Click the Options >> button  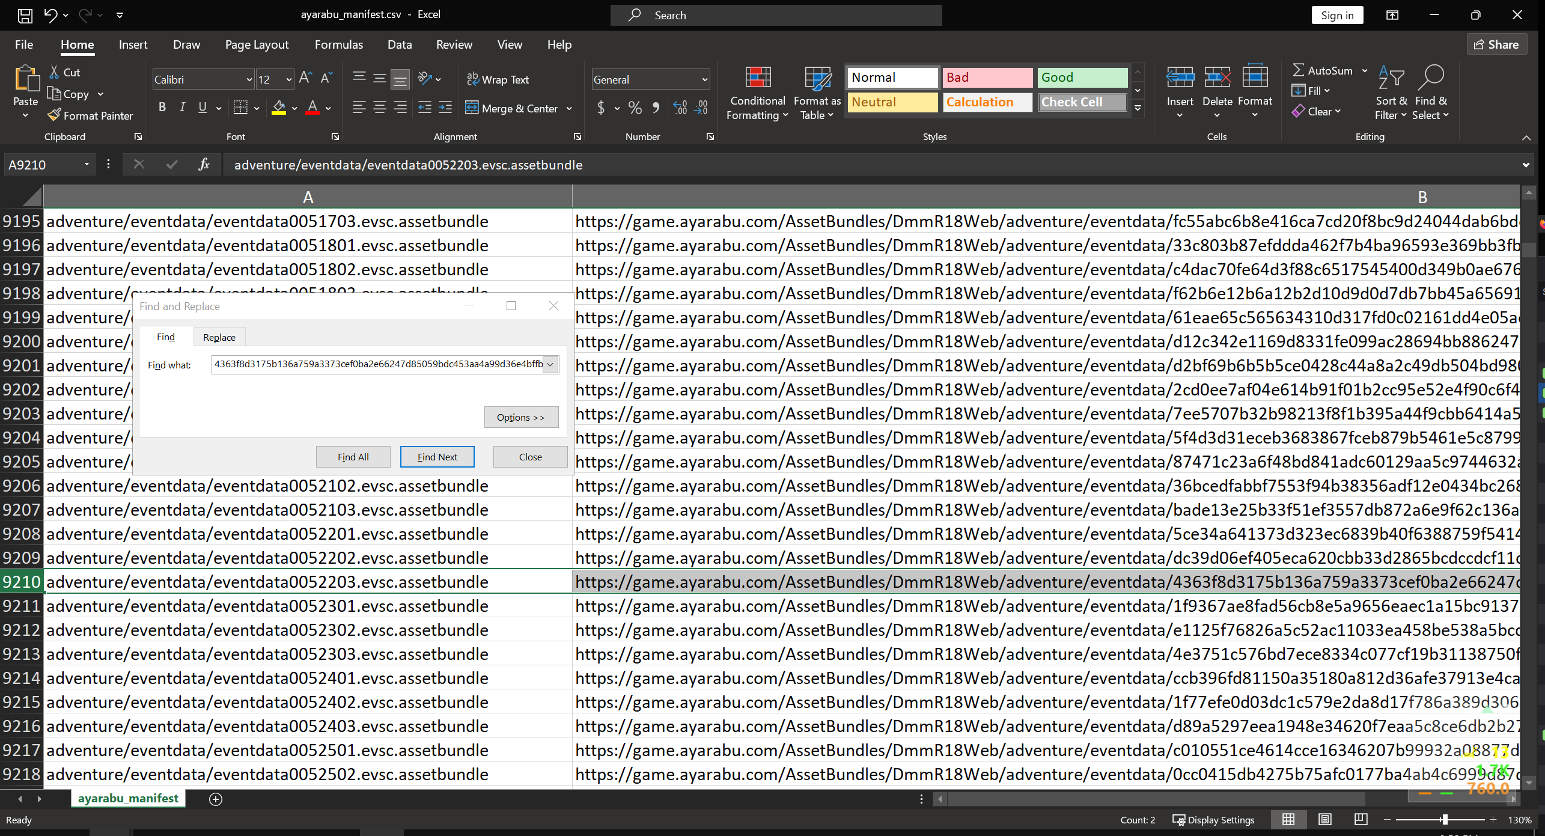520,417
